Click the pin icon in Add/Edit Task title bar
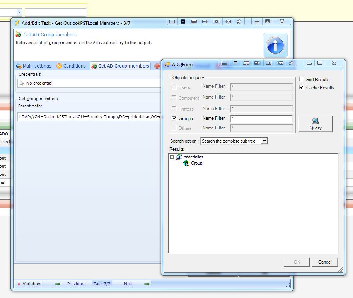The width and height of the screenshot is (353, 298). pos(239,22)
